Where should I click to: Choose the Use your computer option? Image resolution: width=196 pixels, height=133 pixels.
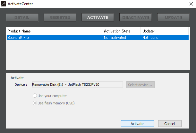[x=50, y=96]
